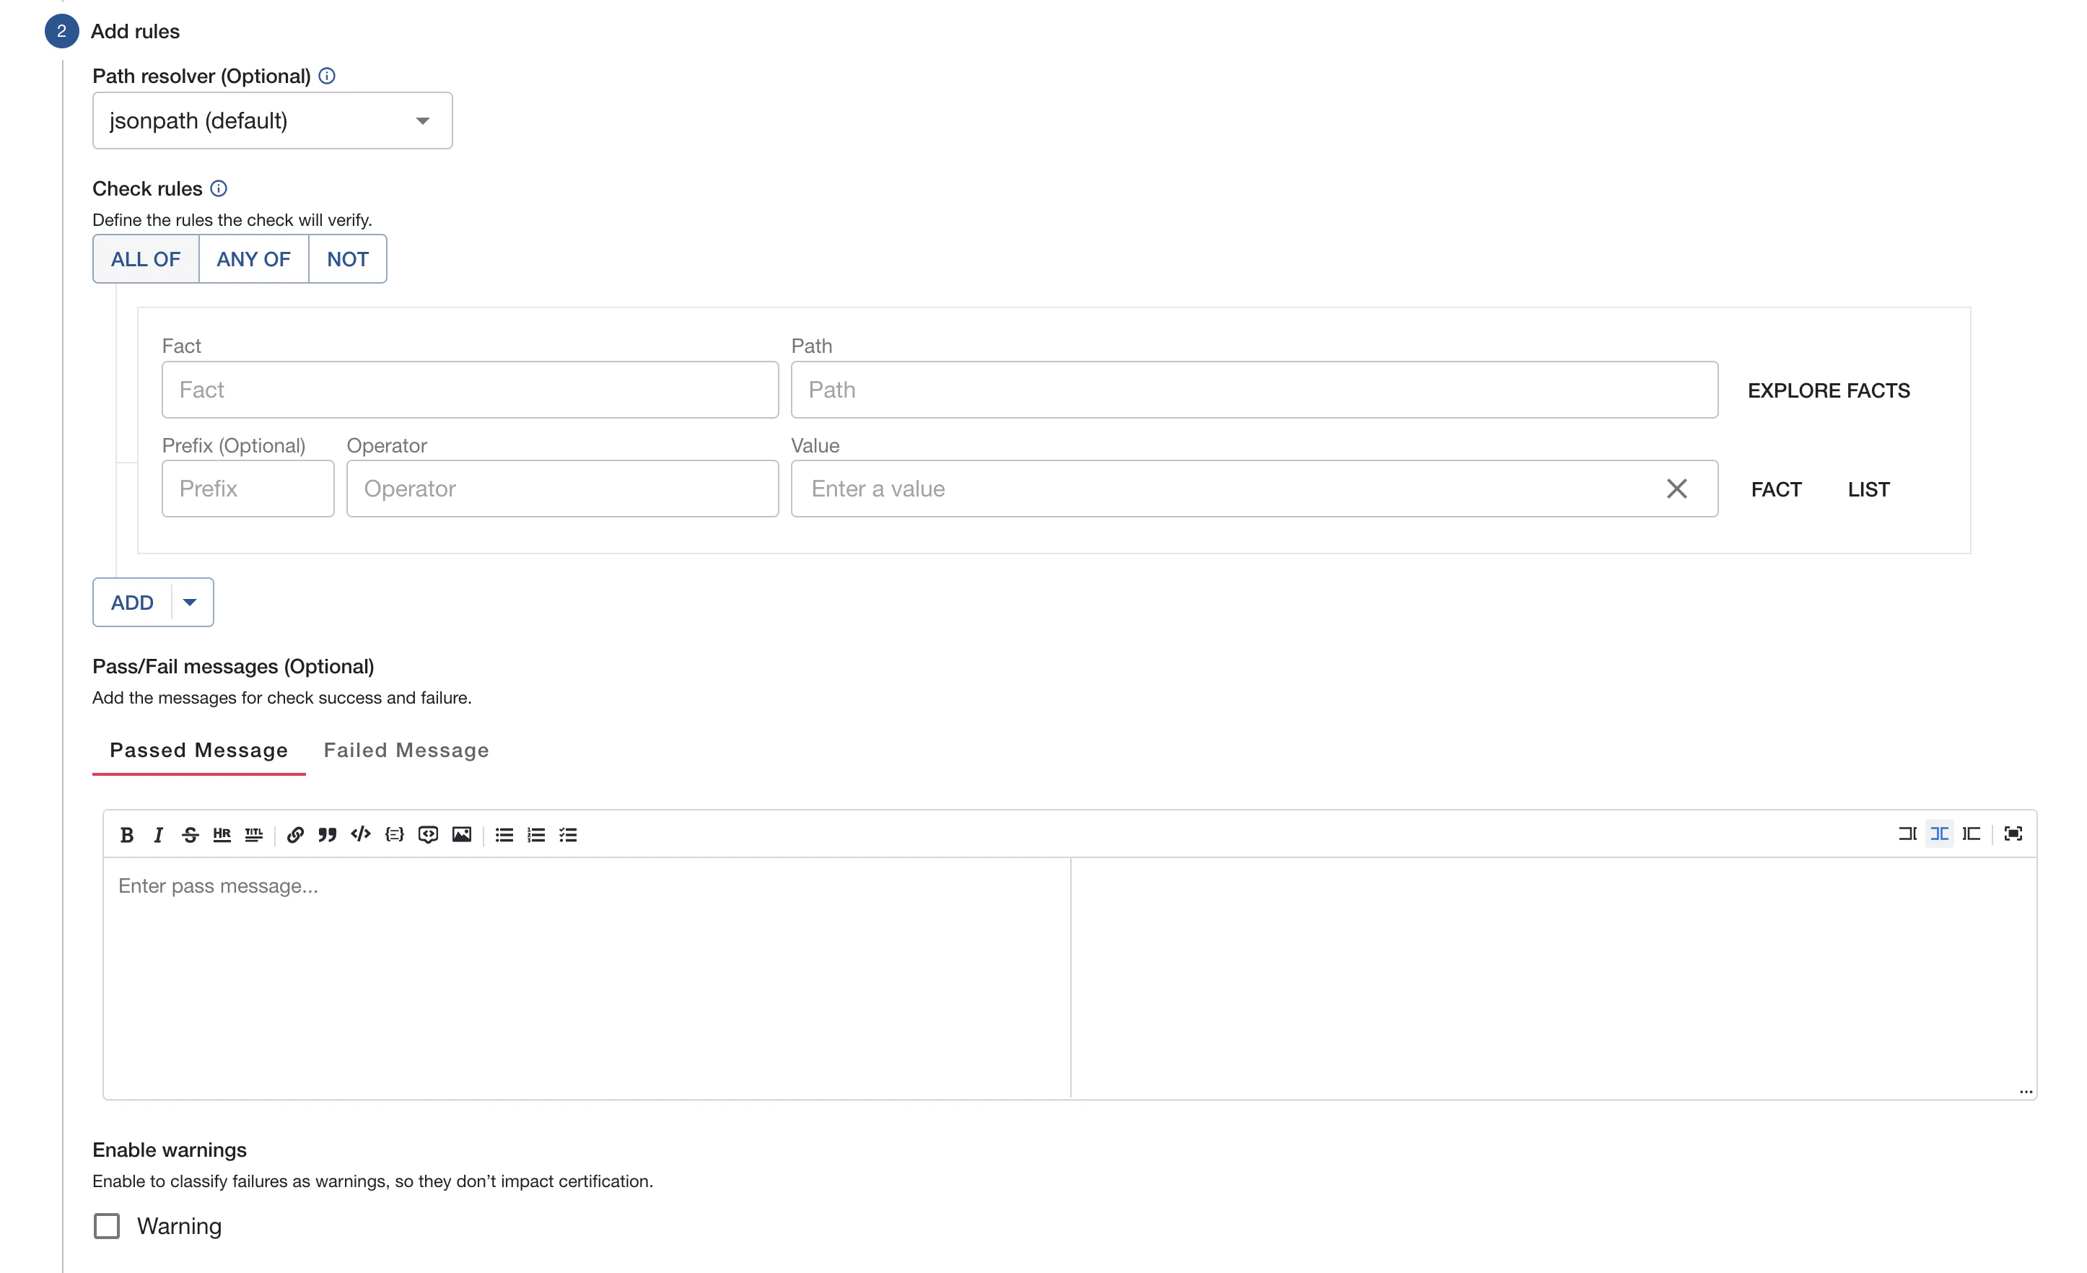This screenshot has width=2087, height=1273.
Task: Click the EXPLORE FACTS button
Action: [x=1828, y=390]
